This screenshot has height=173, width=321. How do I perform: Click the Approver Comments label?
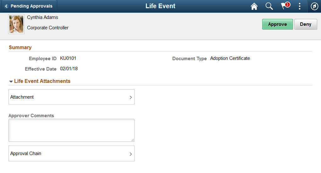[x=31, y=116]
